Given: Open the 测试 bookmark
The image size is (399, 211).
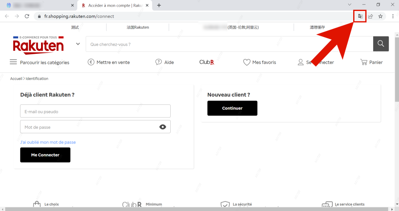Looking at the screenshot, I should click(x=75, y=27).
